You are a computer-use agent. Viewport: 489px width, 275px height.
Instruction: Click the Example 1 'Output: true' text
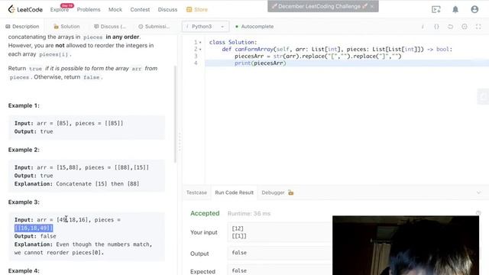click(34, 131)
